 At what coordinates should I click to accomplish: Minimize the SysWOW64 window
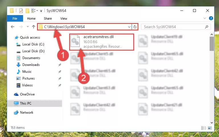(x=182, y=11)
